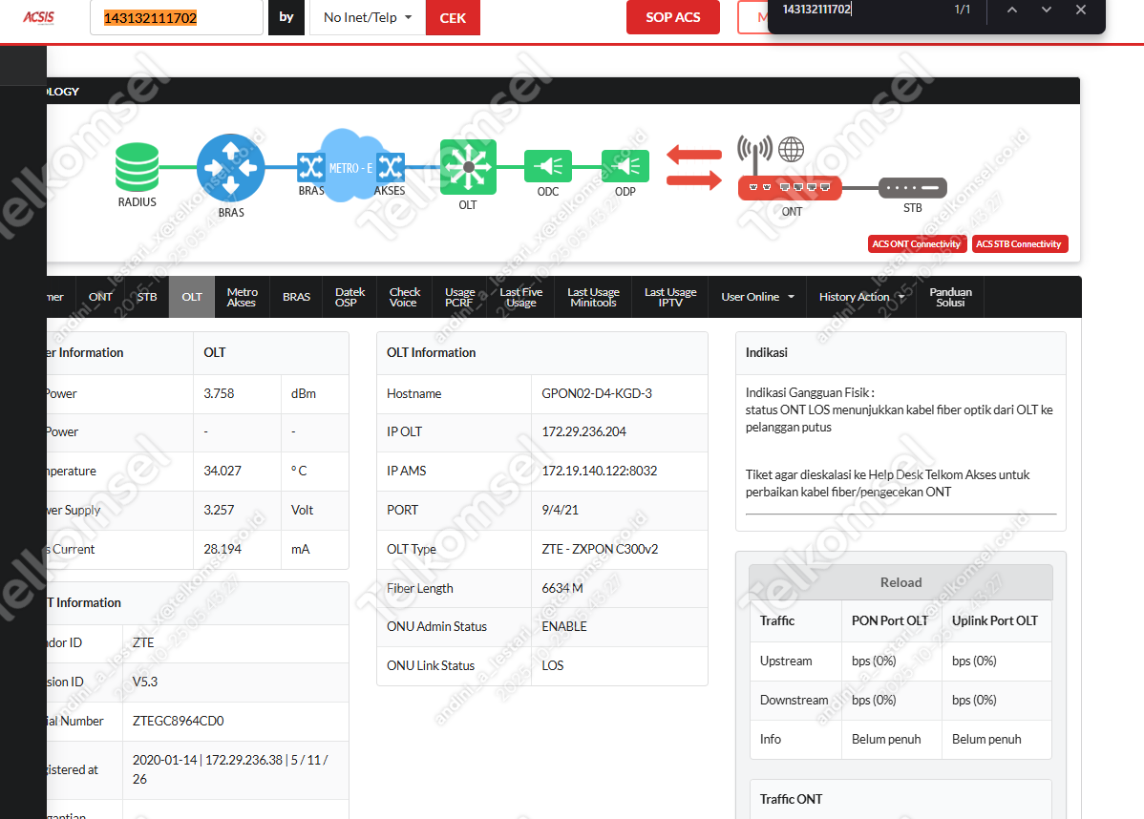This screenshot has height=819, width=1144.
Task: Go to next find result
Action: click(1047, 10)
